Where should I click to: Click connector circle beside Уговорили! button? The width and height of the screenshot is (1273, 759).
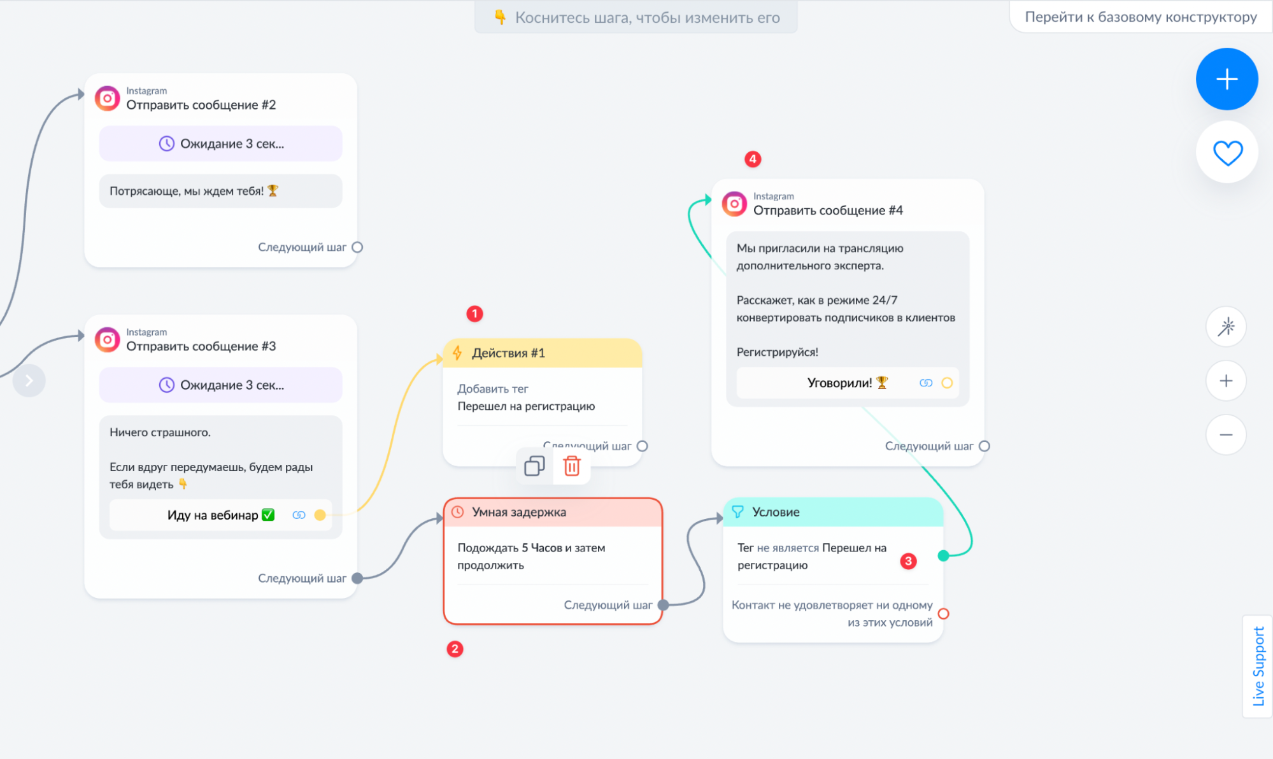coord(947,383)
